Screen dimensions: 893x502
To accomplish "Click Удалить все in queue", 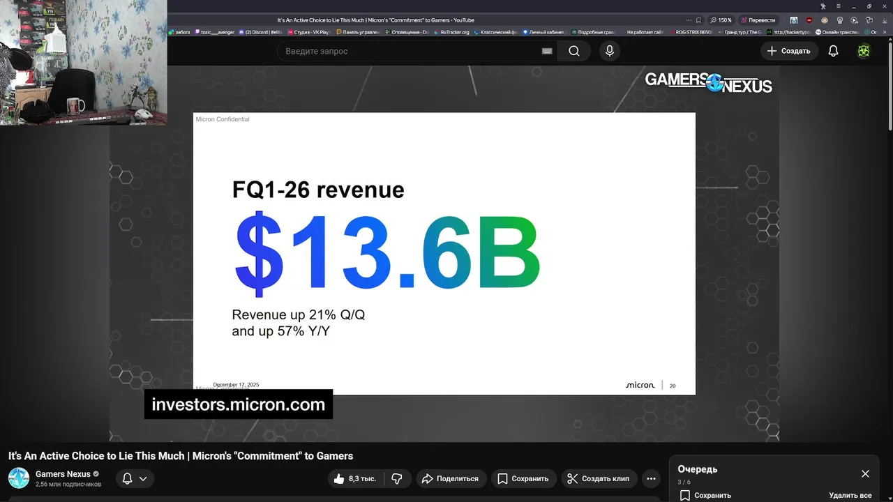I will coord(850,495).
